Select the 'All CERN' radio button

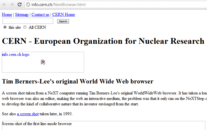25,27
